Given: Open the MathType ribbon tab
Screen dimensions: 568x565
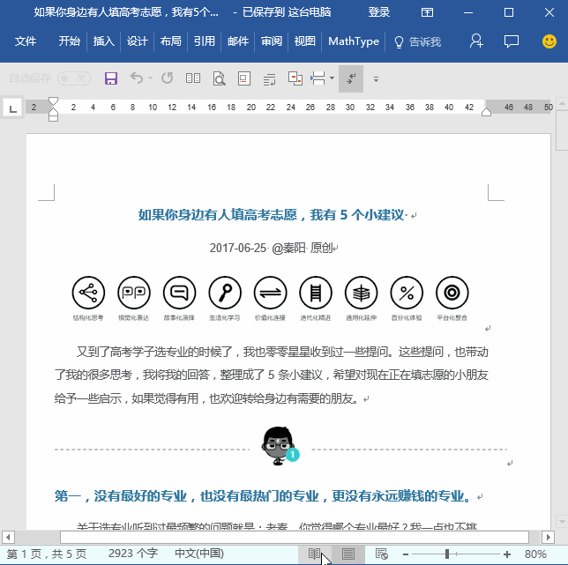Looking at the screenshot, I should point(354,41).
